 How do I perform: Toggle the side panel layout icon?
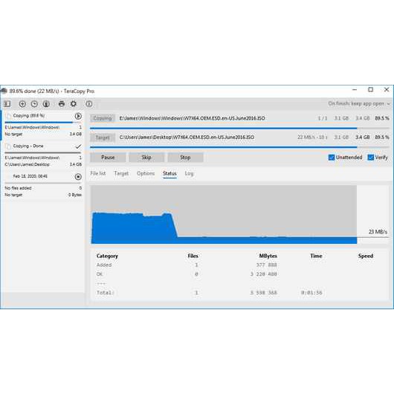pos(7,103)
